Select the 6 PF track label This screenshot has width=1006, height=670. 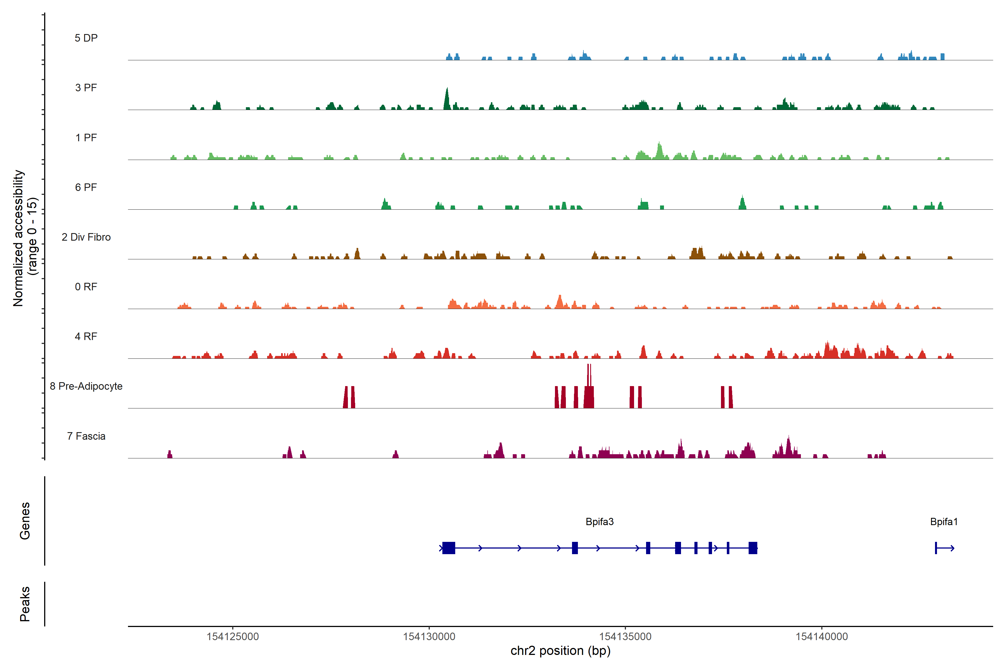pyautogui.click(x=86, y=188)
